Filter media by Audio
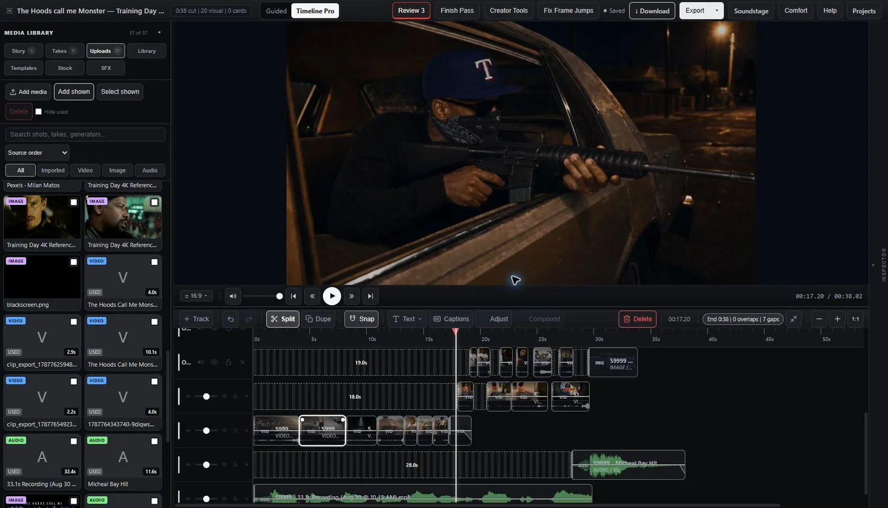Viewport: 888px width, 508px height. tap(150, 171)
